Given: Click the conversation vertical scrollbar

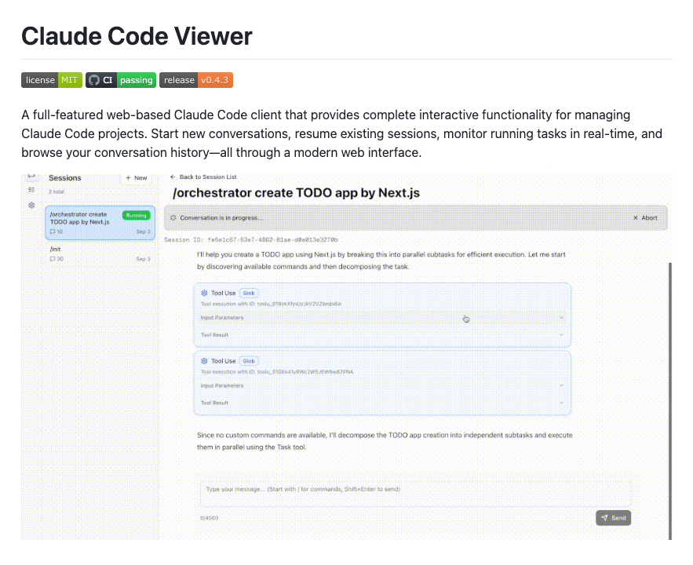Looking at the screenshot, I should [x=670, y=400].
